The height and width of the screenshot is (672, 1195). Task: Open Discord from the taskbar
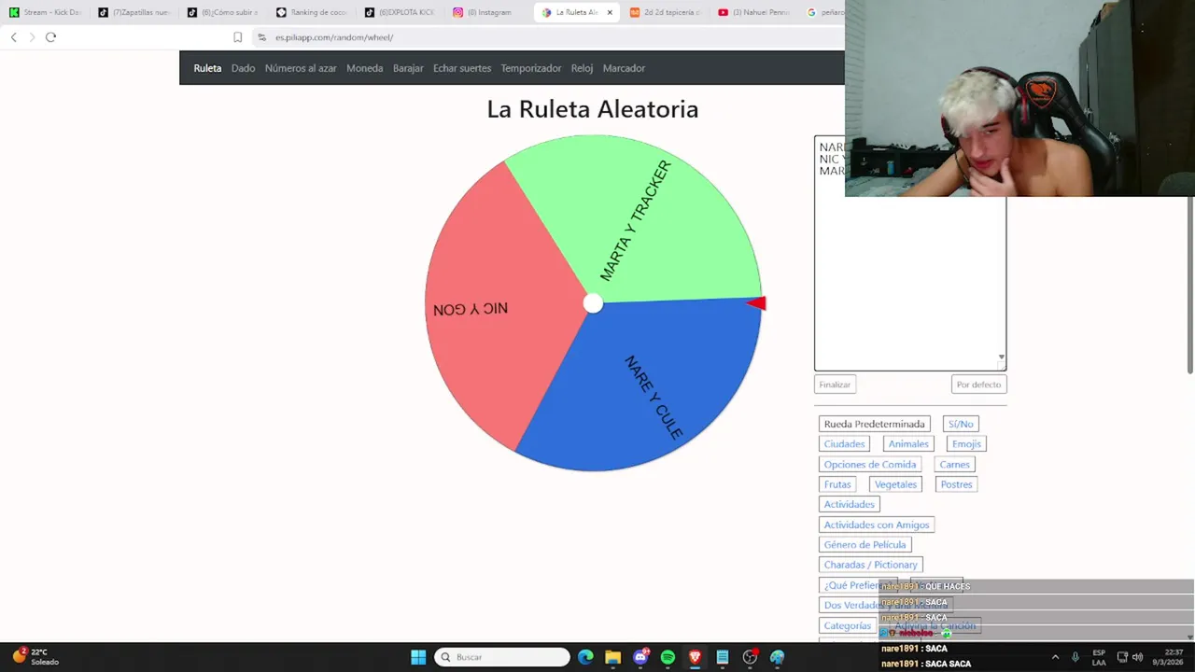click(x=640, y=657)
